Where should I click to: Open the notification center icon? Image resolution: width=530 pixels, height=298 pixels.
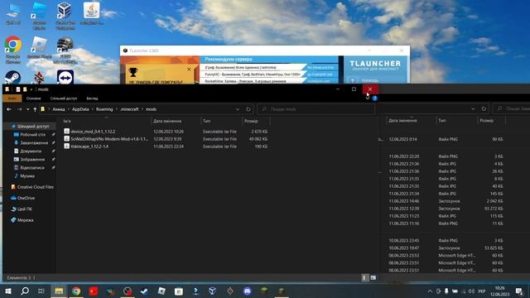(x=519, y=291)
